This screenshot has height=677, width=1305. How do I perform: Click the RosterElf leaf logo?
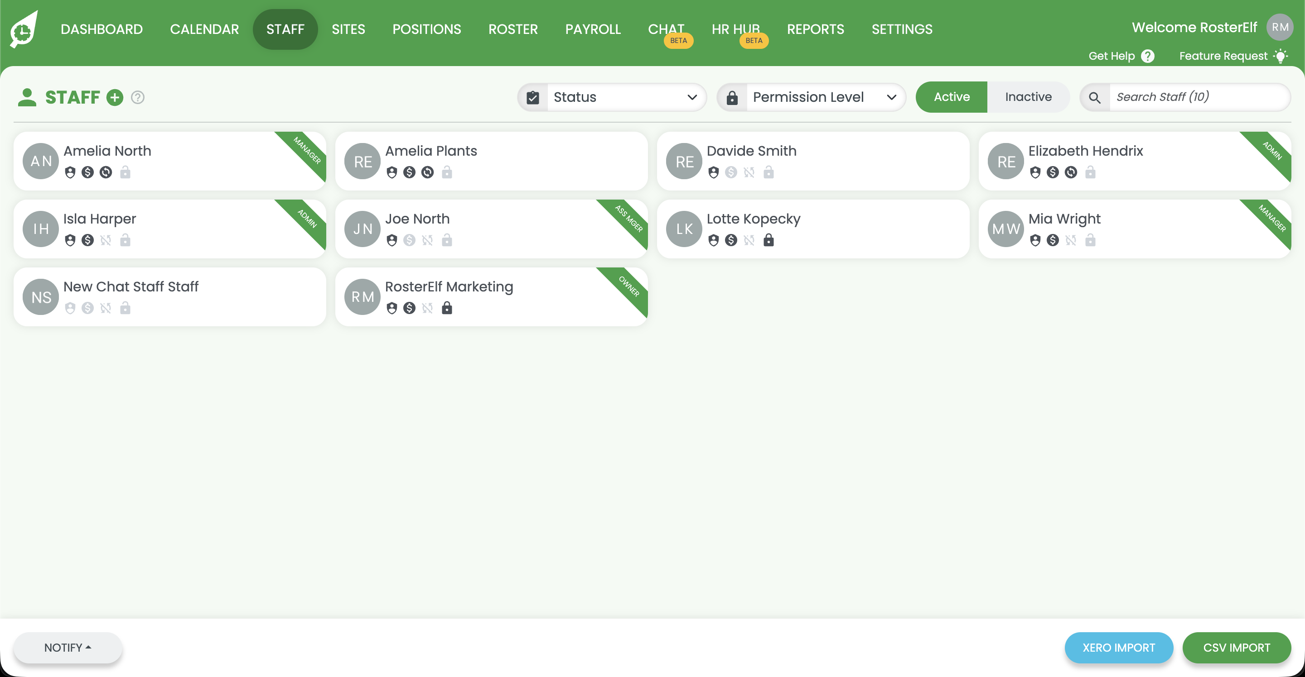[x=23, y=29]
